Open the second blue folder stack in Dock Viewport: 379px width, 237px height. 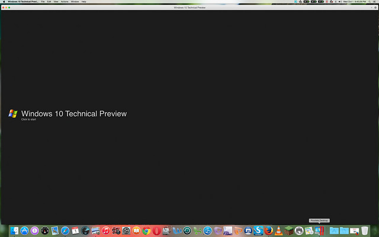click(344, 230)
